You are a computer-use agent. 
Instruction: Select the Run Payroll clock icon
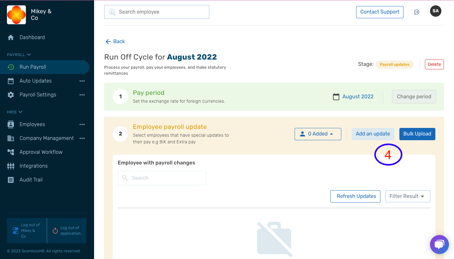(x=10, y=67)
